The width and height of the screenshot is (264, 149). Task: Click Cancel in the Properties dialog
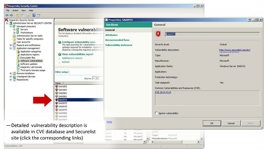tap(231, 123)
